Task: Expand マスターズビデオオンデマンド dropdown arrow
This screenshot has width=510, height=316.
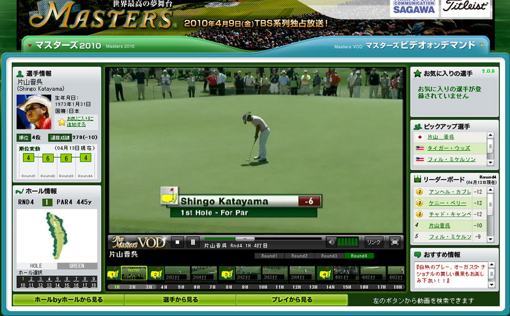Action: coord(482,45)
